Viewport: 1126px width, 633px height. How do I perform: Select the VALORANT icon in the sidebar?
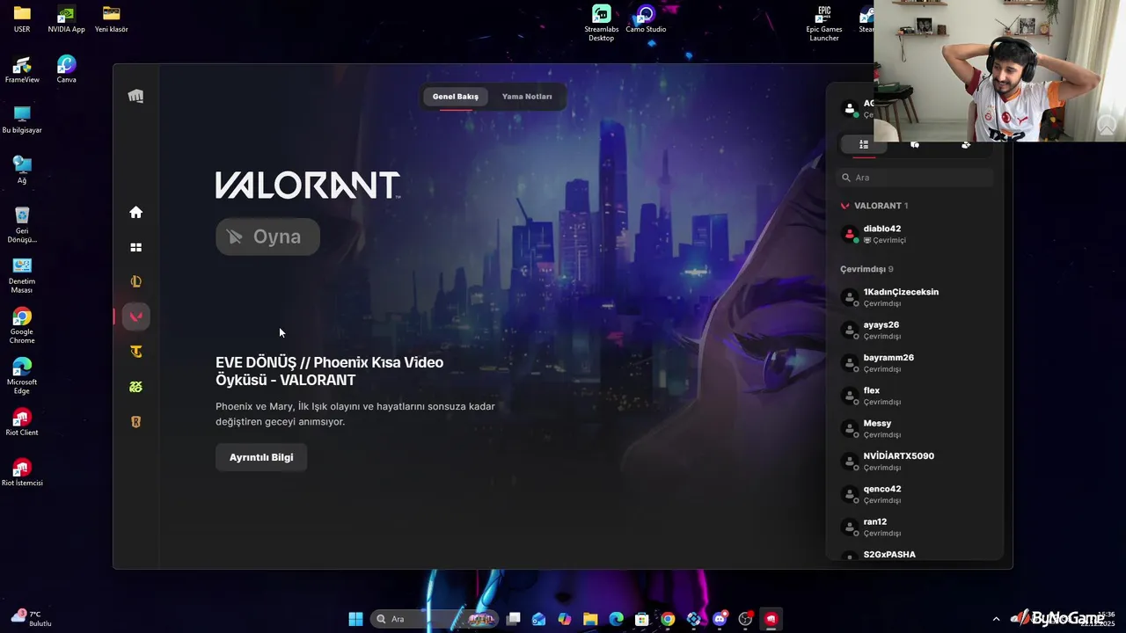pyautogui.click(x=135, y=316)
